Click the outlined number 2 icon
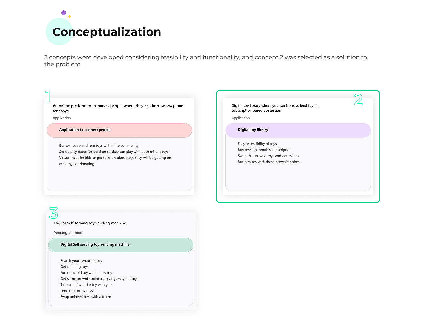The width and height of the screenshot is (444, 336). click(x=358, y=100)
